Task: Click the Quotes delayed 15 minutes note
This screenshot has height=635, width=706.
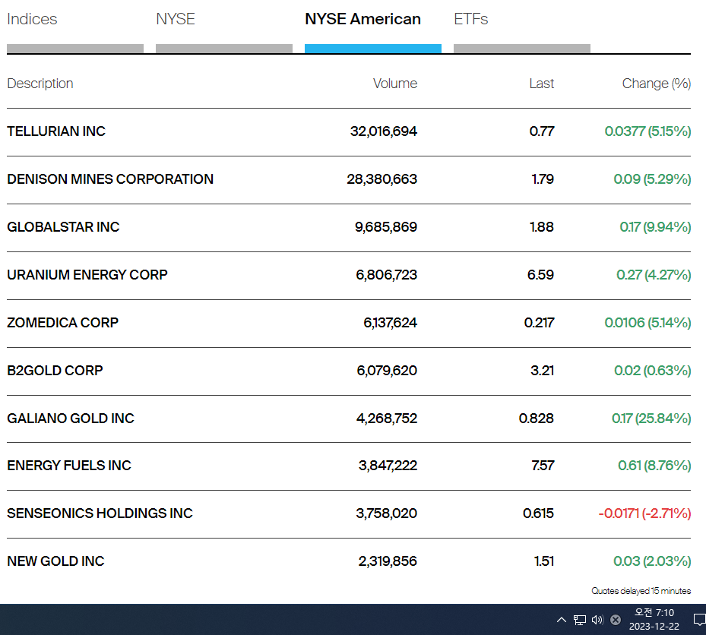Action: tap(641, 590)
